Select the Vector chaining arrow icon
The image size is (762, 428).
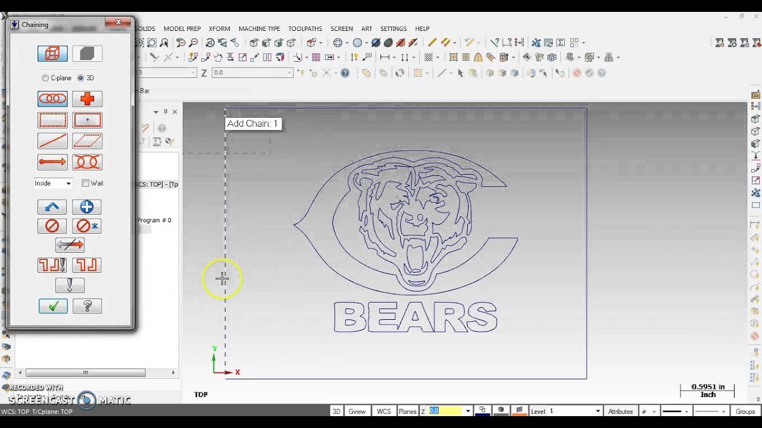pos(52,162)
